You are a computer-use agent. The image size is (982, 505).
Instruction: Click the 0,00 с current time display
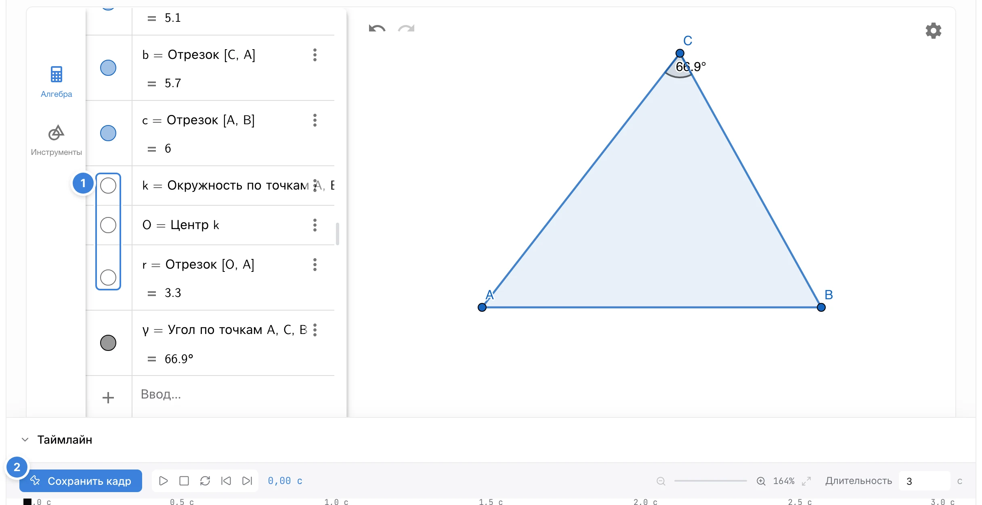point(285,481)
